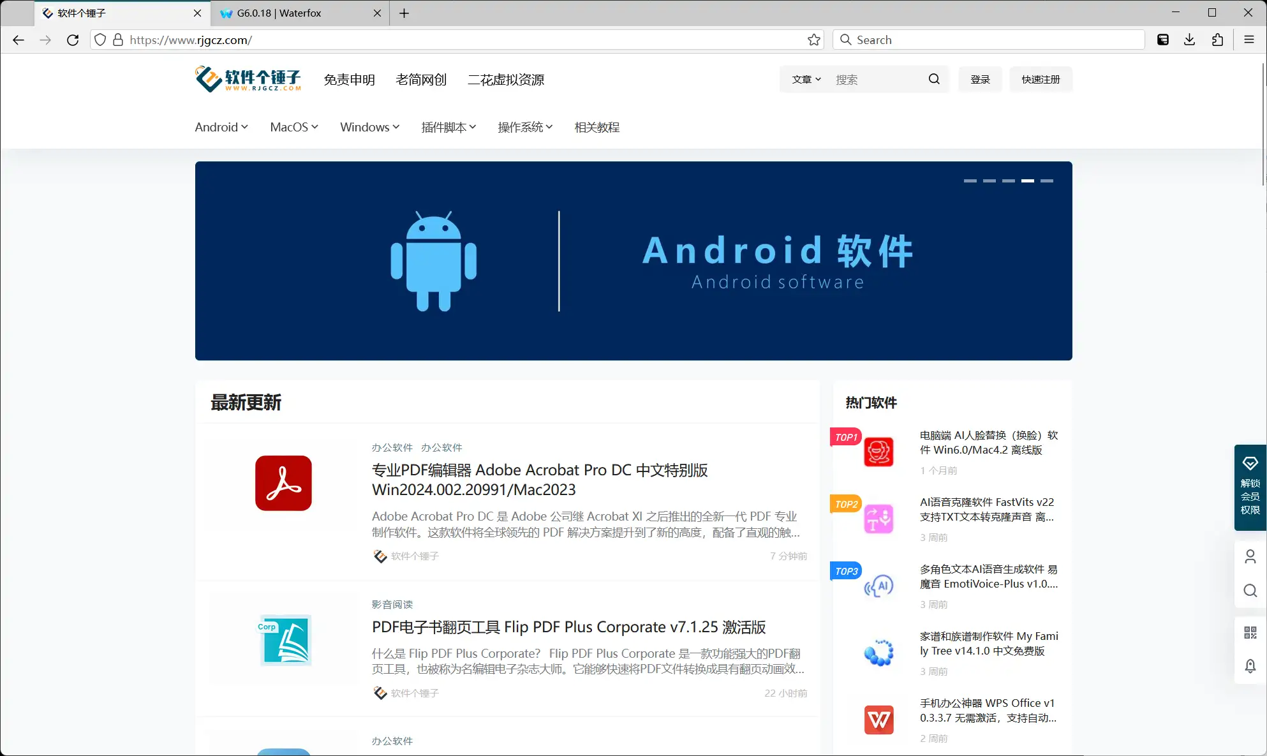The image size is (1267, 756).
Task: Click the 解锁会员权限 floating button
Action: pos(1250,487)
